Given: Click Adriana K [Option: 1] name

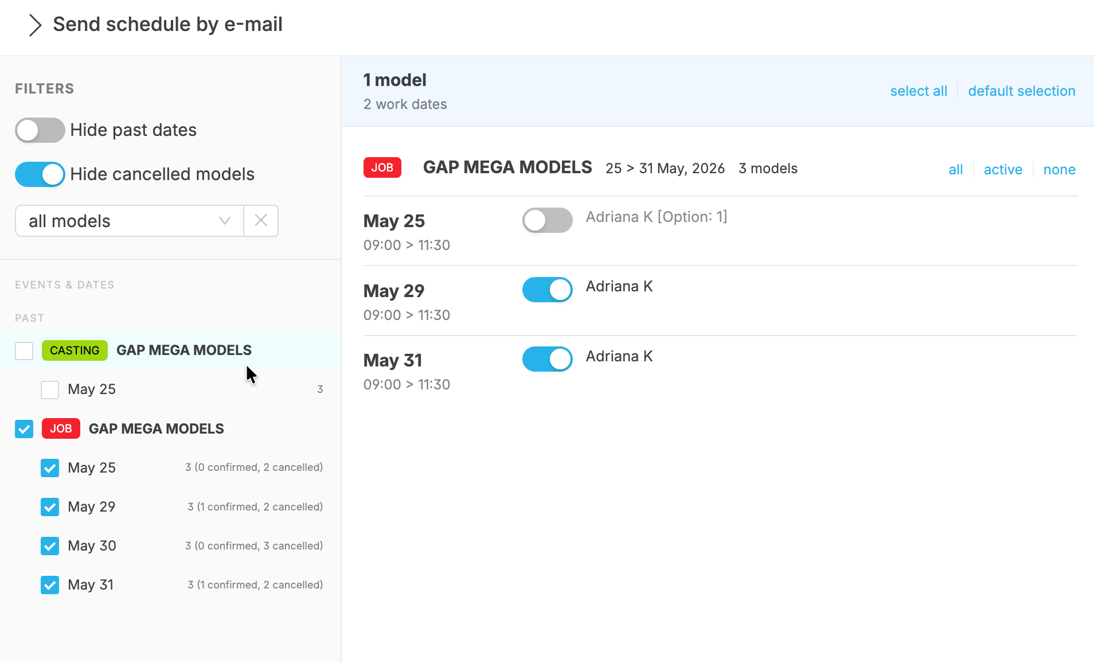Looking at the screenshot, I should pos(657,217).
